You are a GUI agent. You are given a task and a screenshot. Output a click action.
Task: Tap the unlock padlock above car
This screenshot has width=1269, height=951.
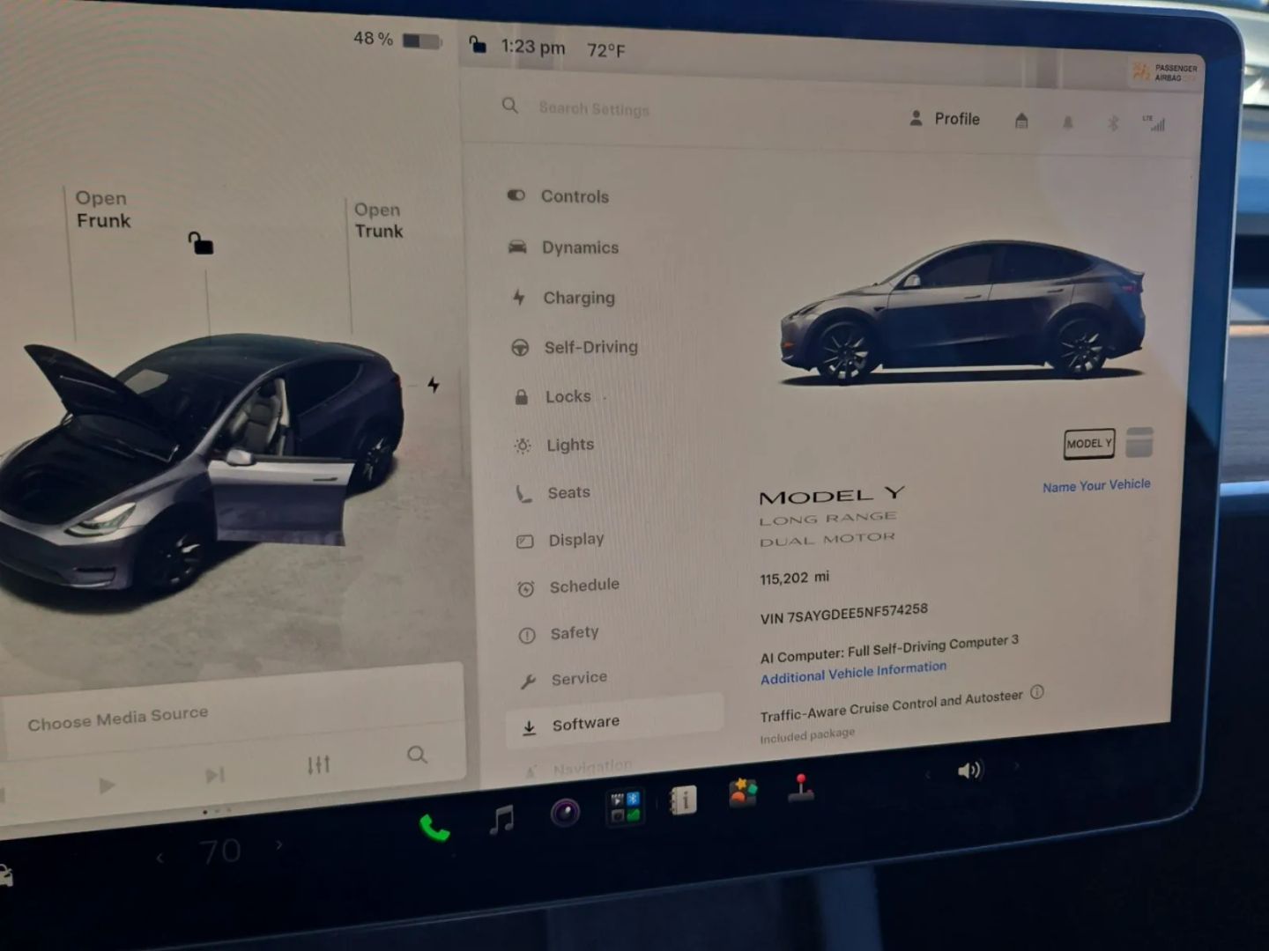tap(201, 243)
